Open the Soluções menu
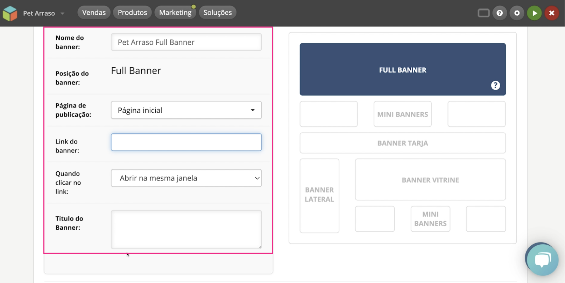This screenshot has height=283, width=565. 218,13
